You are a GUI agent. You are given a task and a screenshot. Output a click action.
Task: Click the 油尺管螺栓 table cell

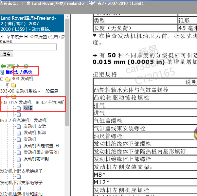pyautogui.click(x=145, y=136)
